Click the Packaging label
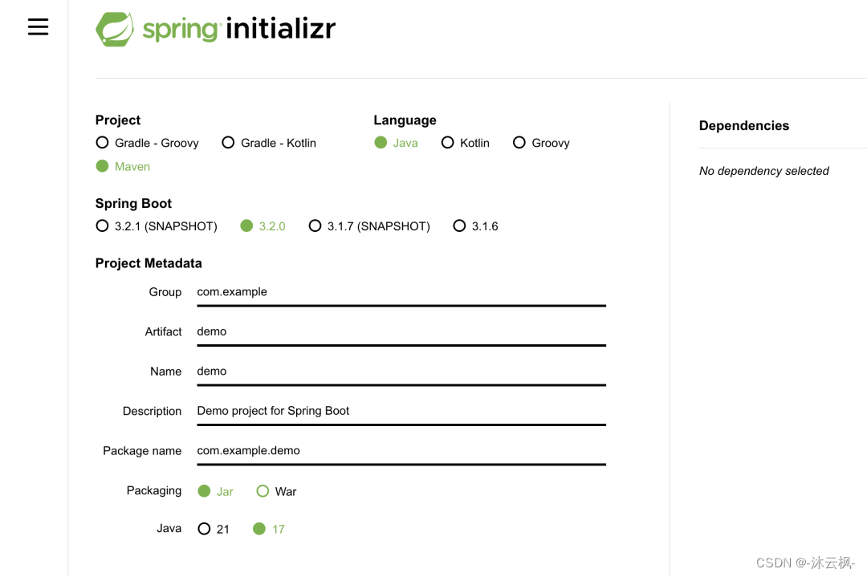The image size is (867, 577). point(153,491)
